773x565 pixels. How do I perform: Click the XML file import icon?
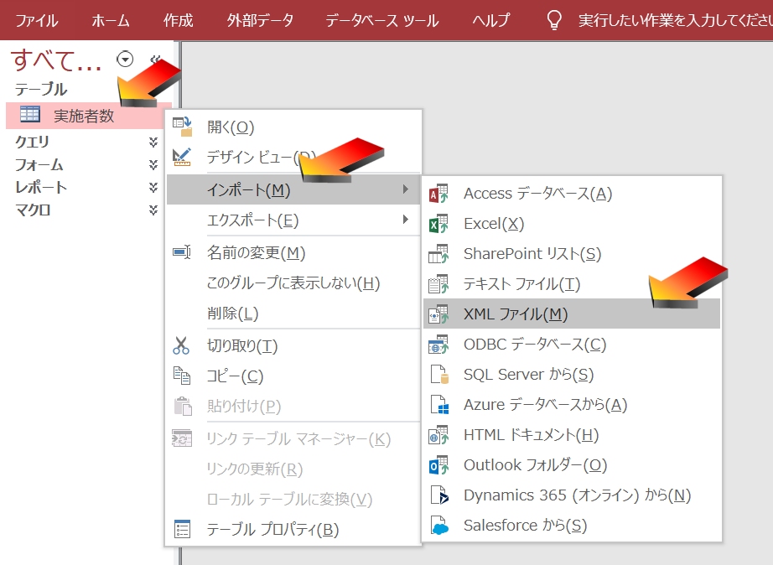[438, 314]
